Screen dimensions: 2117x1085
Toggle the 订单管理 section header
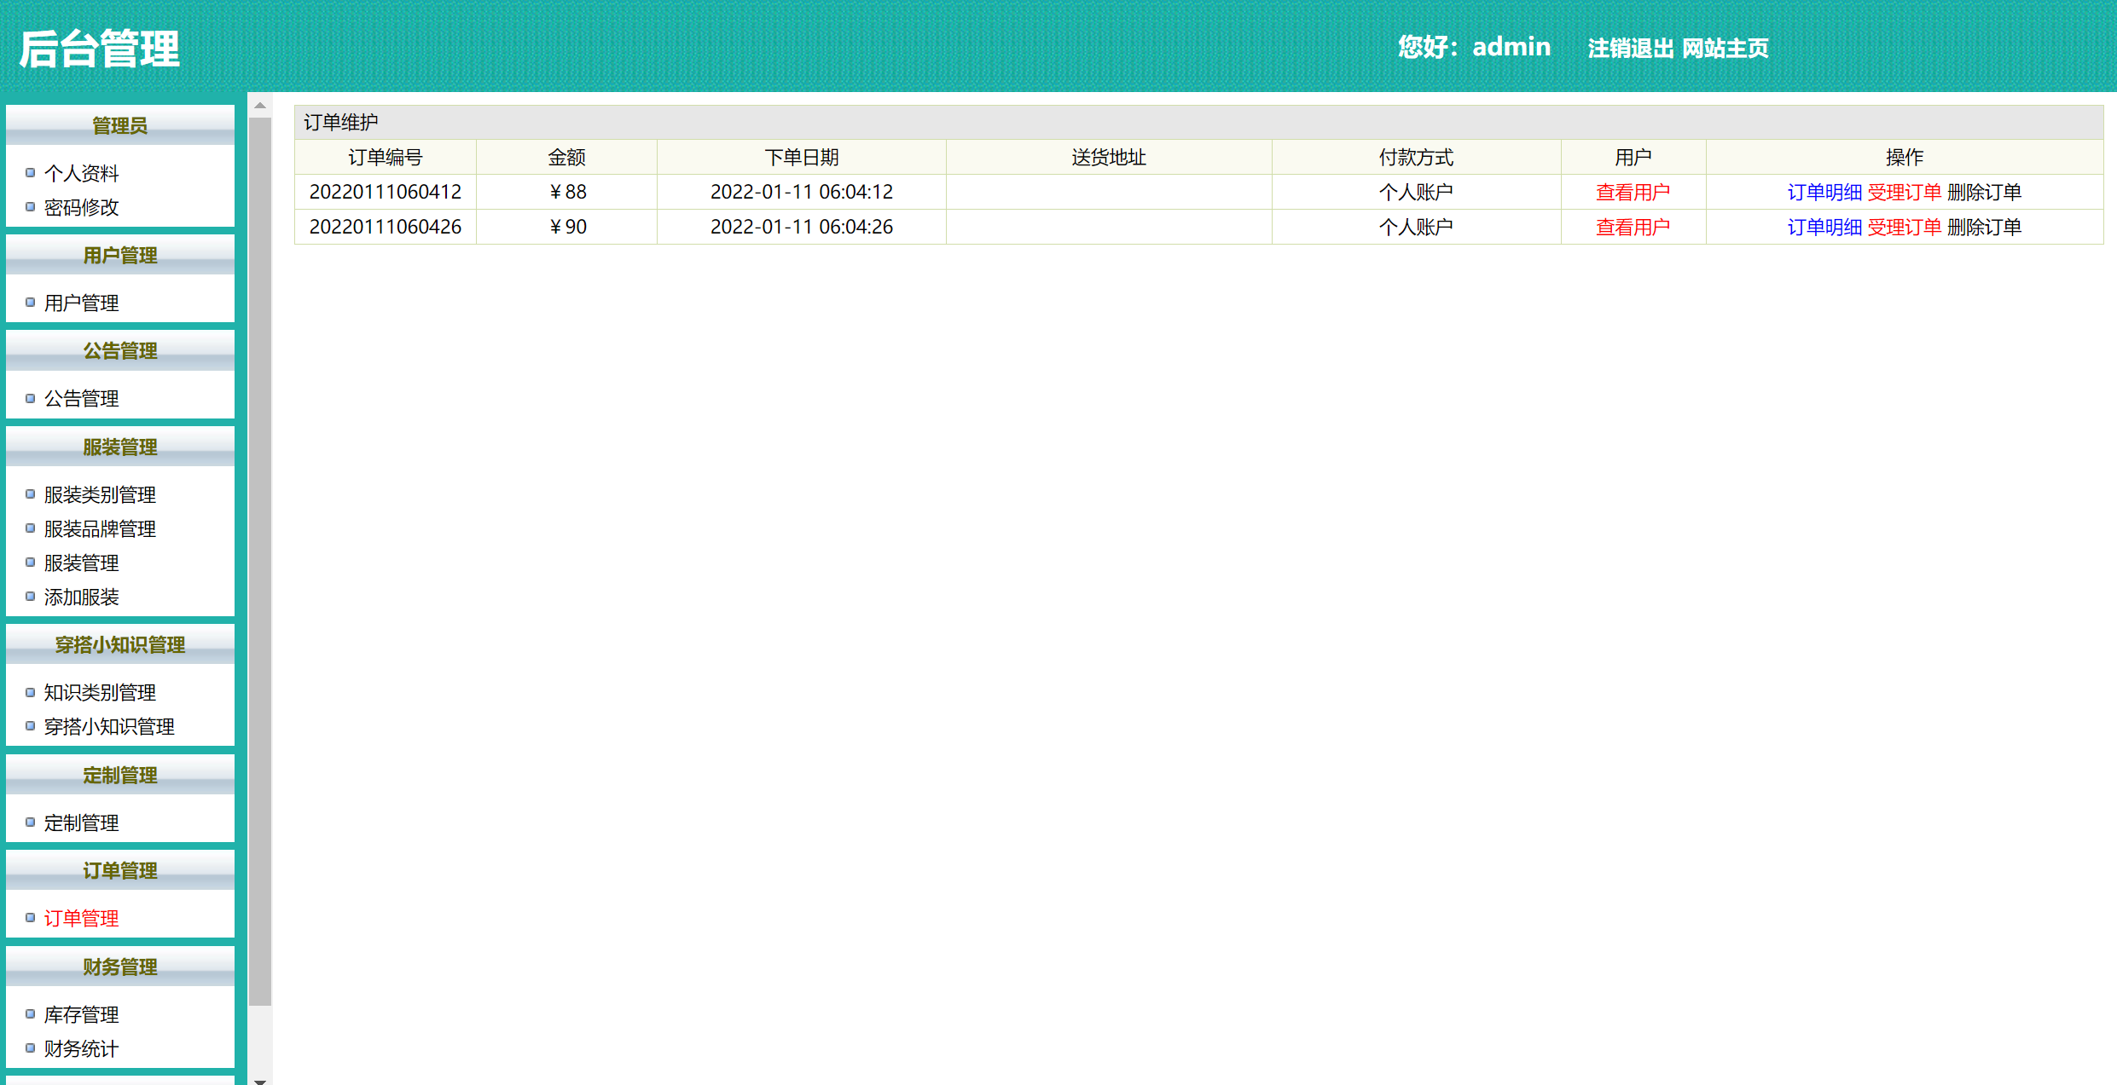pyautogui.click(x=120, y=870)
